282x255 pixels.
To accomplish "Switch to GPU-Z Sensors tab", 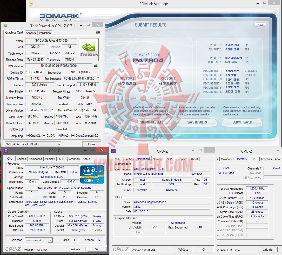I will 31,33.
